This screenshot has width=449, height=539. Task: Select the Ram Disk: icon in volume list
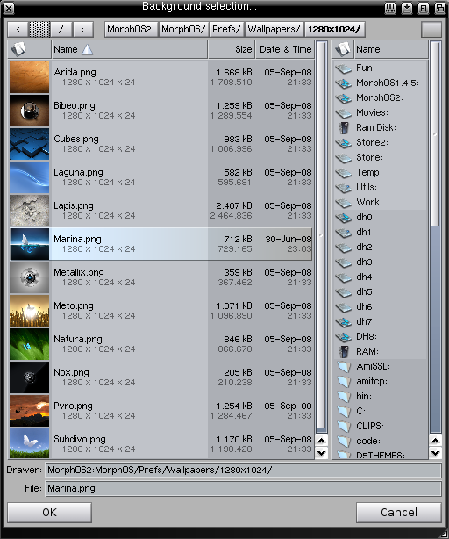(344, 128)
